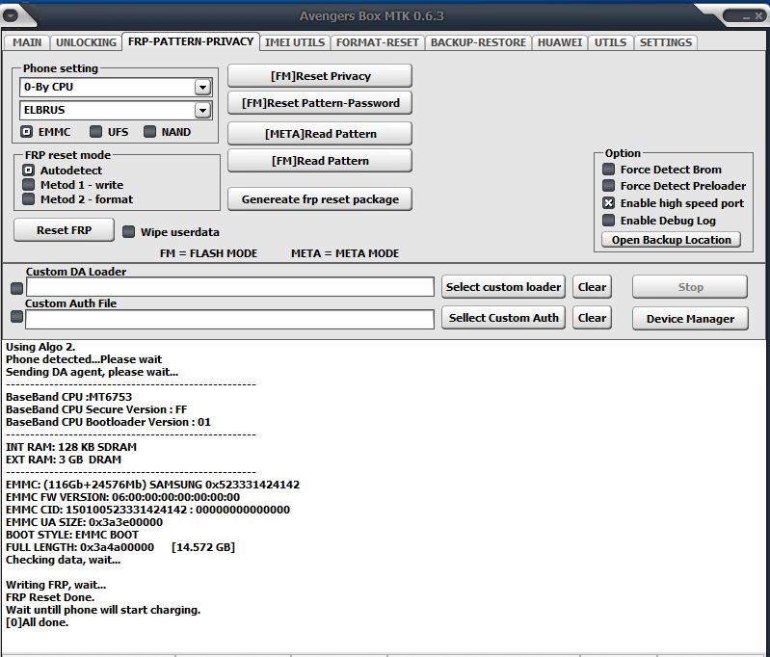Image resolution: width=770 pixels, height=657 pixels.
Task: Expand the 0-By CPU dropdown
Action: [x=202, y=88]
